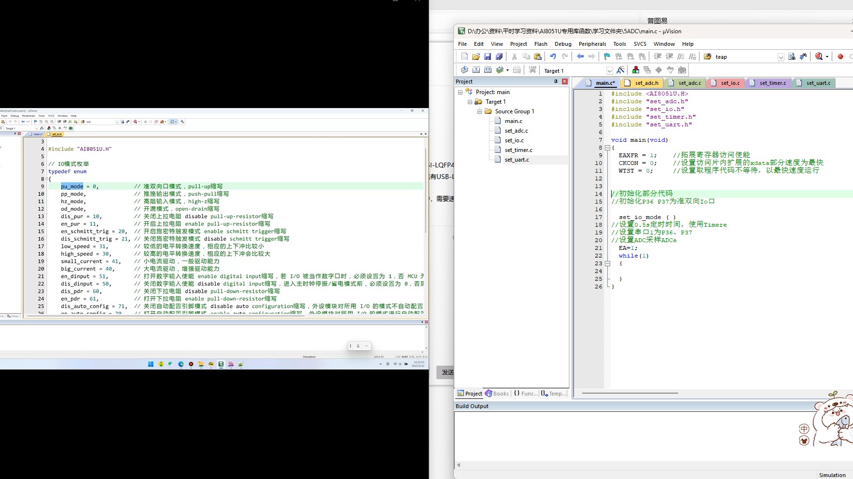The image size is (853, 479).
Task: Click the Indent selected text icon
Action: coord(657,56)
